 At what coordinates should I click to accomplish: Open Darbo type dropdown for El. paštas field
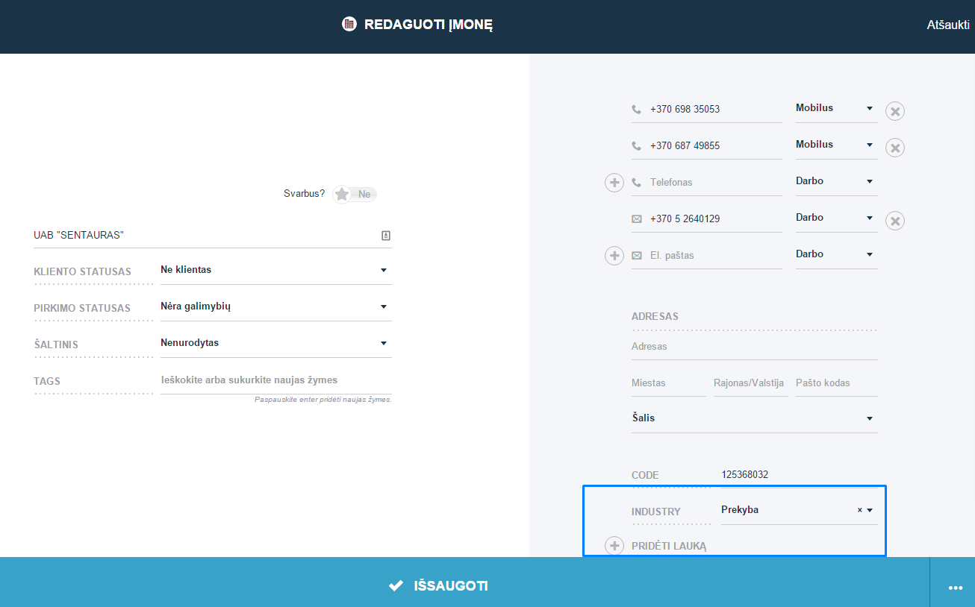pyautogui.click(x=837, y=255)
